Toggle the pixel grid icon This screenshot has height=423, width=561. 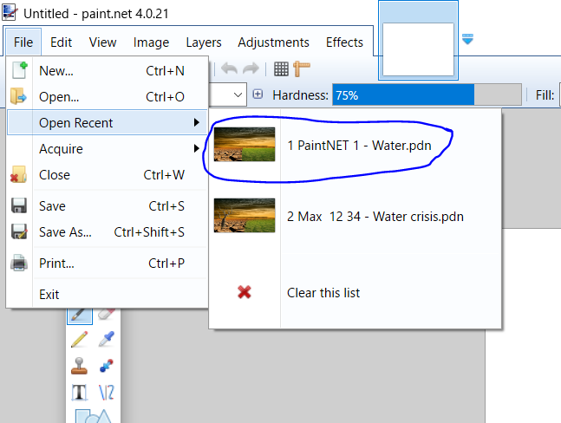[281, 68]
